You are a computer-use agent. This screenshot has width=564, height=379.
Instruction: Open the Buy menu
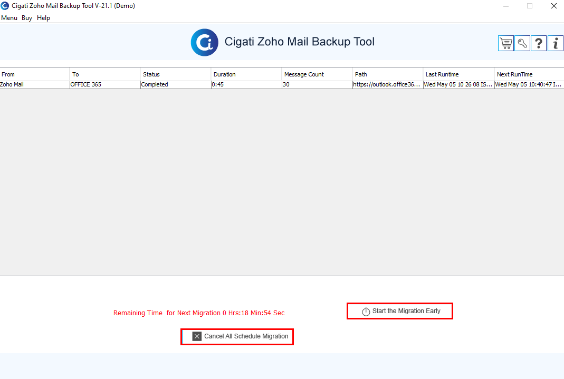[26, 18]
